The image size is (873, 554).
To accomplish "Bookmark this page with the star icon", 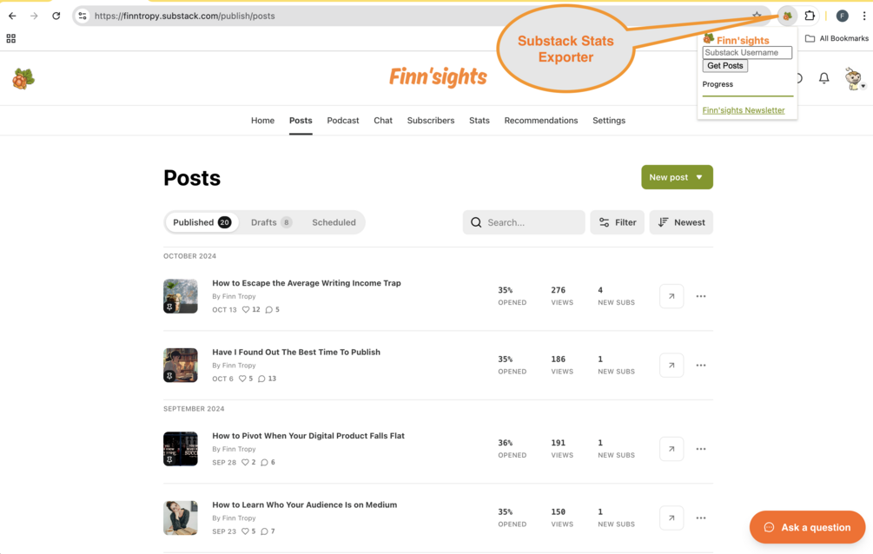I will coord(757,16).
